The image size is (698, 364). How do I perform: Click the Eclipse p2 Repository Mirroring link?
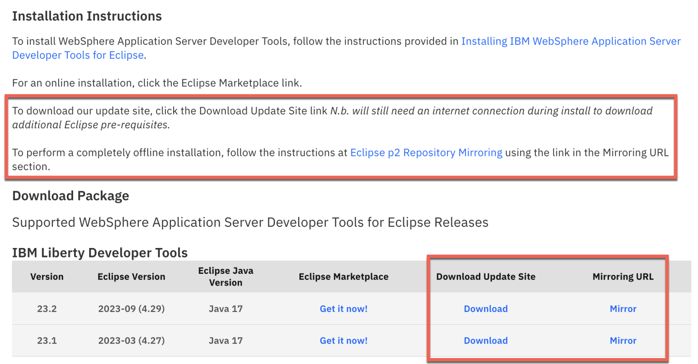(x=426, y=152)
